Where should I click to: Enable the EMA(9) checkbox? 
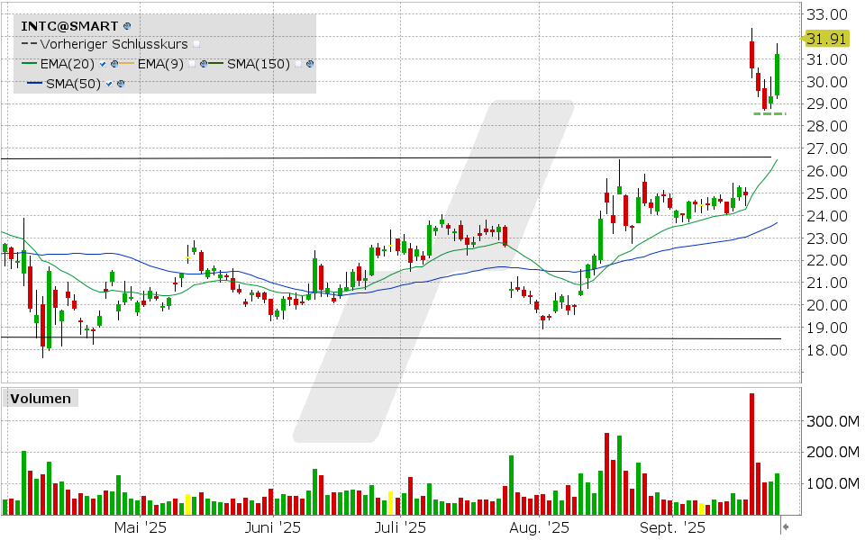pyautogui.click(x=193, y=64)
